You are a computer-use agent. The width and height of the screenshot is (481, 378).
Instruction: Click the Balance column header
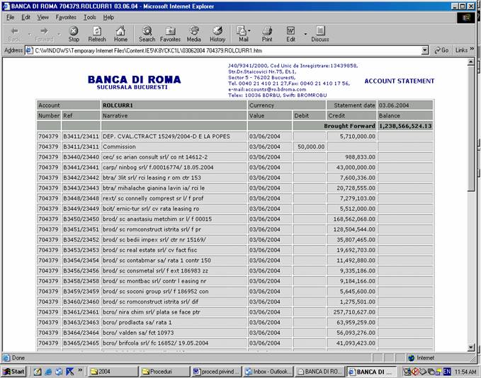pyautogui.click(x=405, y=115)
